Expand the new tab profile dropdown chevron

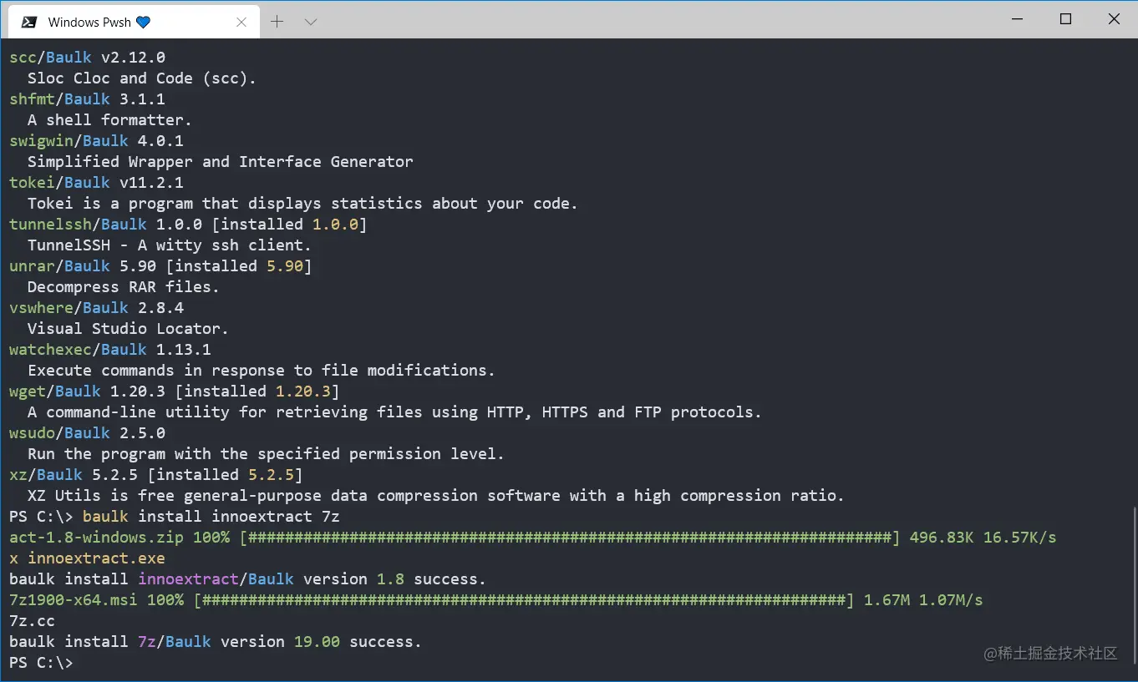point(311,23)
